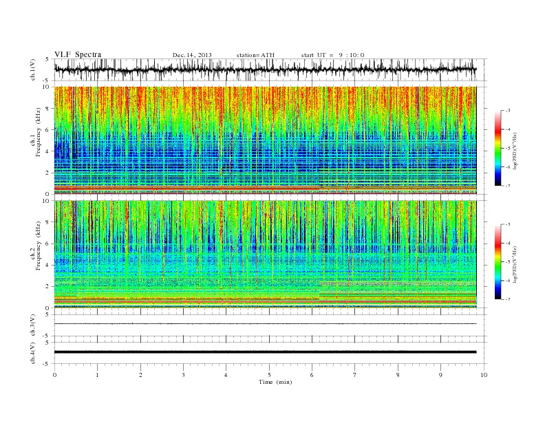Click the '9' tick on the time axis
The width and height of the screenshot is (545, 421).
(440, 375)
